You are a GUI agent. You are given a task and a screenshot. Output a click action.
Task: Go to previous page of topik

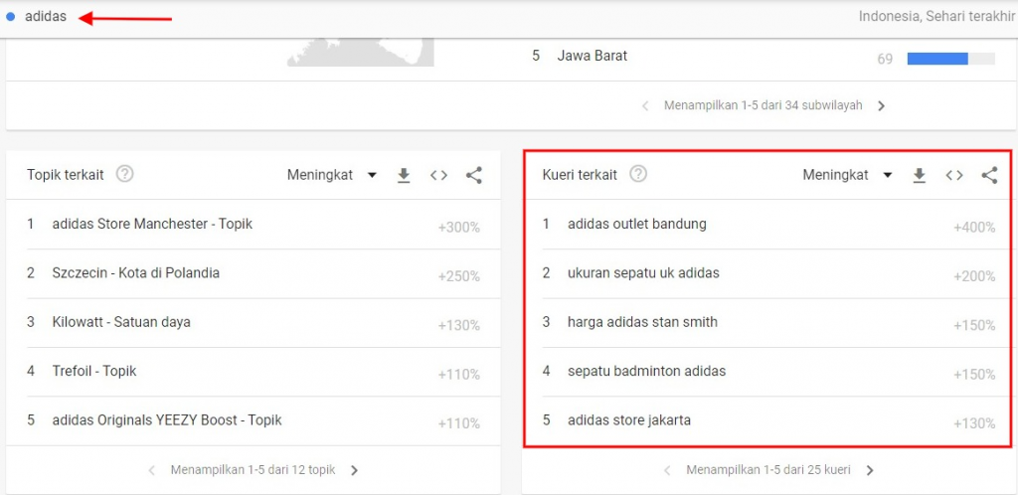click(152, 470)
